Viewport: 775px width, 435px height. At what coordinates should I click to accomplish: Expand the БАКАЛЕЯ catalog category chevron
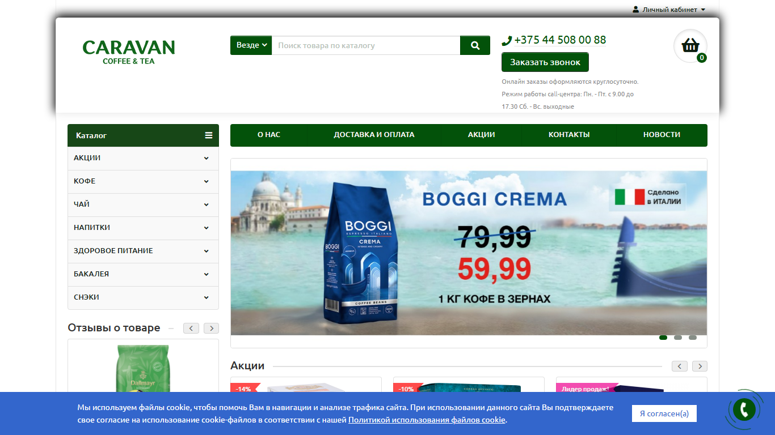point(207,275)
